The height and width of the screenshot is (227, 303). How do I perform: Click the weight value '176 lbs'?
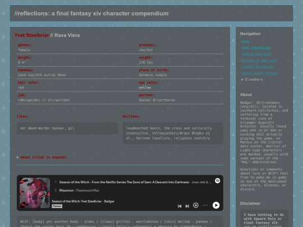coord(146,63)
